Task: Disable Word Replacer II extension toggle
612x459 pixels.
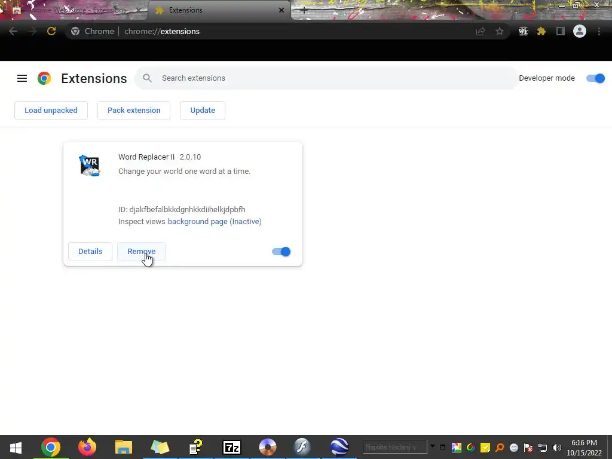Action: [x=281, y=252]
